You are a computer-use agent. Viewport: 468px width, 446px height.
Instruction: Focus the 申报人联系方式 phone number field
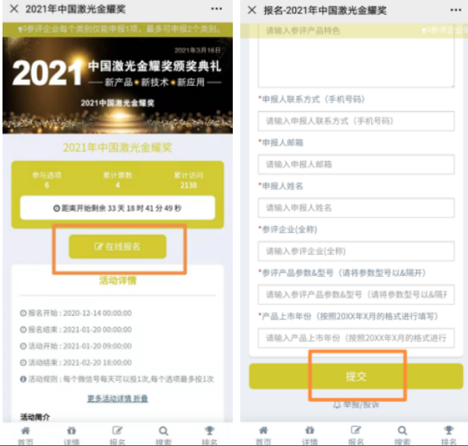tap(356, 121)
